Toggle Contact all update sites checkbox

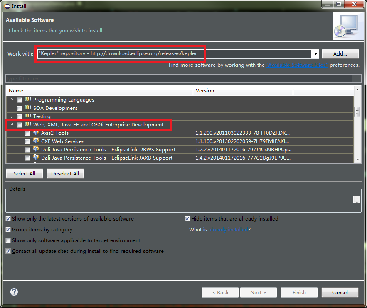[x=8, y=251]
